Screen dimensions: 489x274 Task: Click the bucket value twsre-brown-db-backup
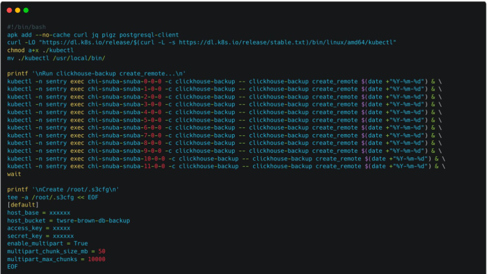(93, 221)
